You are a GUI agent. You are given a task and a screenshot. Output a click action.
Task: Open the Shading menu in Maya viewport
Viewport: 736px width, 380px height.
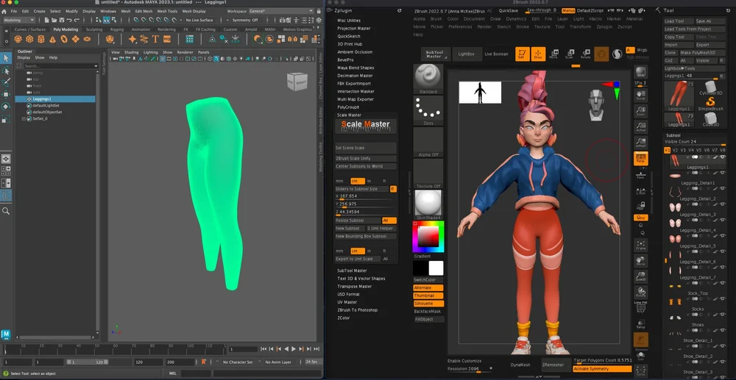point(132,52)
